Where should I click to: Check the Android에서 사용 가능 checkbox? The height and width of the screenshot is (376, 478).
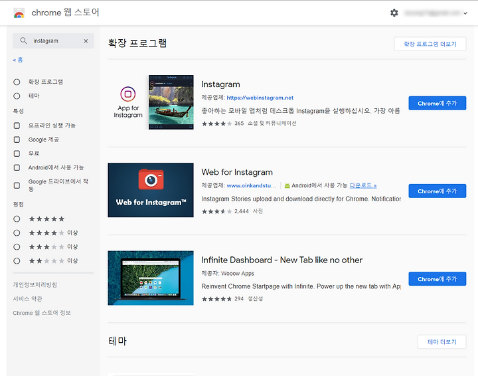(x=17, y=167)
